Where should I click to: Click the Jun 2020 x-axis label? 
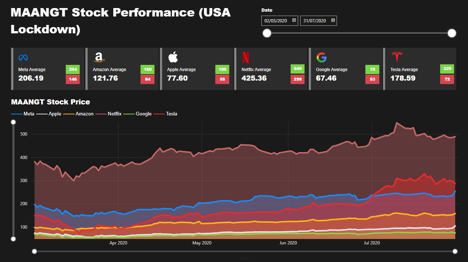coord(288,243)
